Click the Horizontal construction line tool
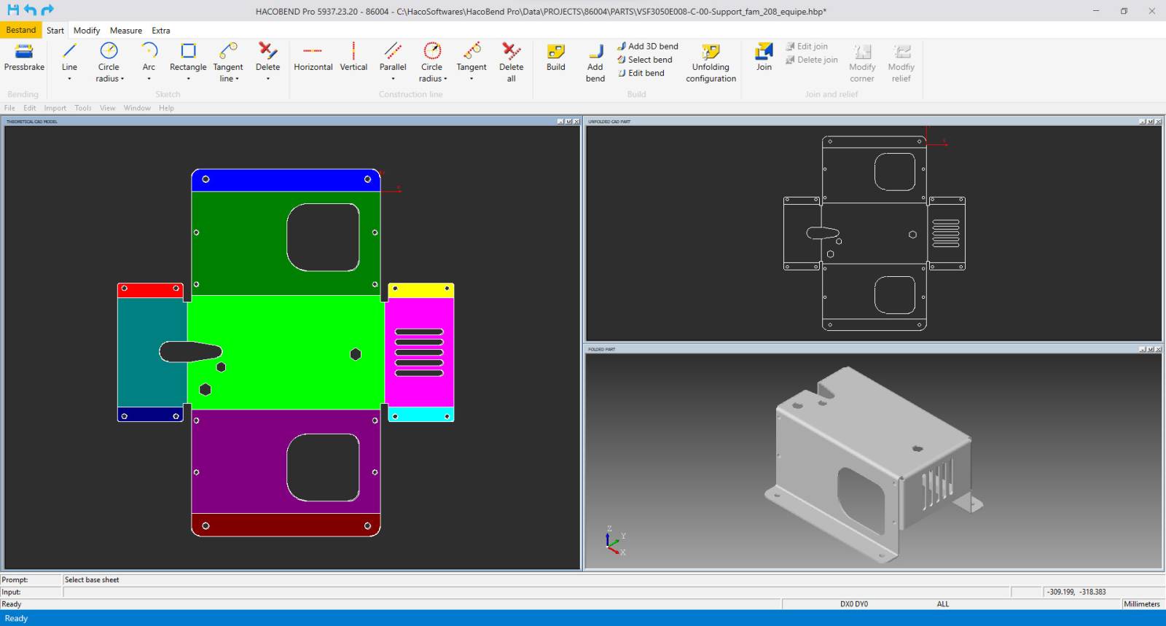The width and height of the screenshot is (1166, 626). coord(313,51)
